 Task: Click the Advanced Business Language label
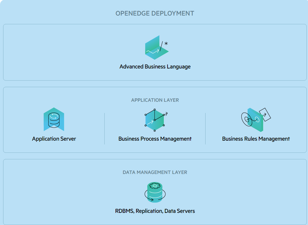(155, 66)
